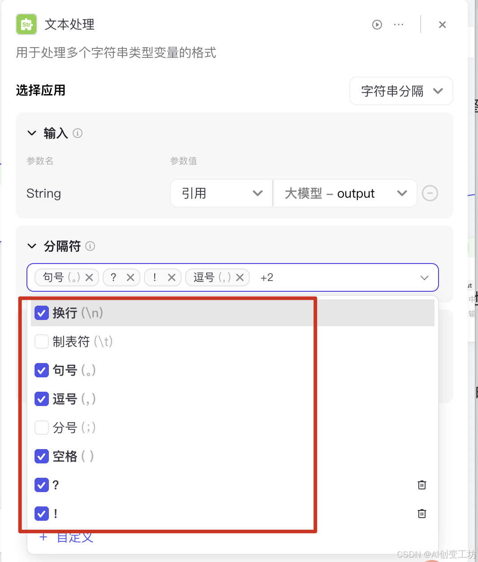The height and width of the screenshot is (562, 478).
Task: Open the 字符串分隔 application dropdown
Action: tap(401, 91)
